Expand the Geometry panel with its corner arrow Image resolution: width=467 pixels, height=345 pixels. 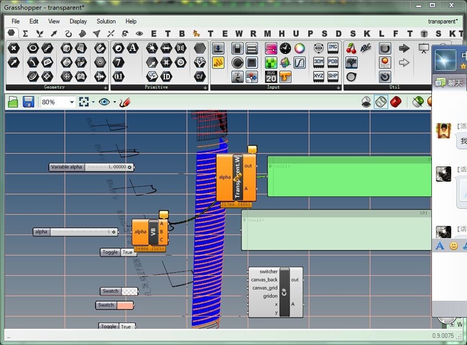(x=105, y=88)
